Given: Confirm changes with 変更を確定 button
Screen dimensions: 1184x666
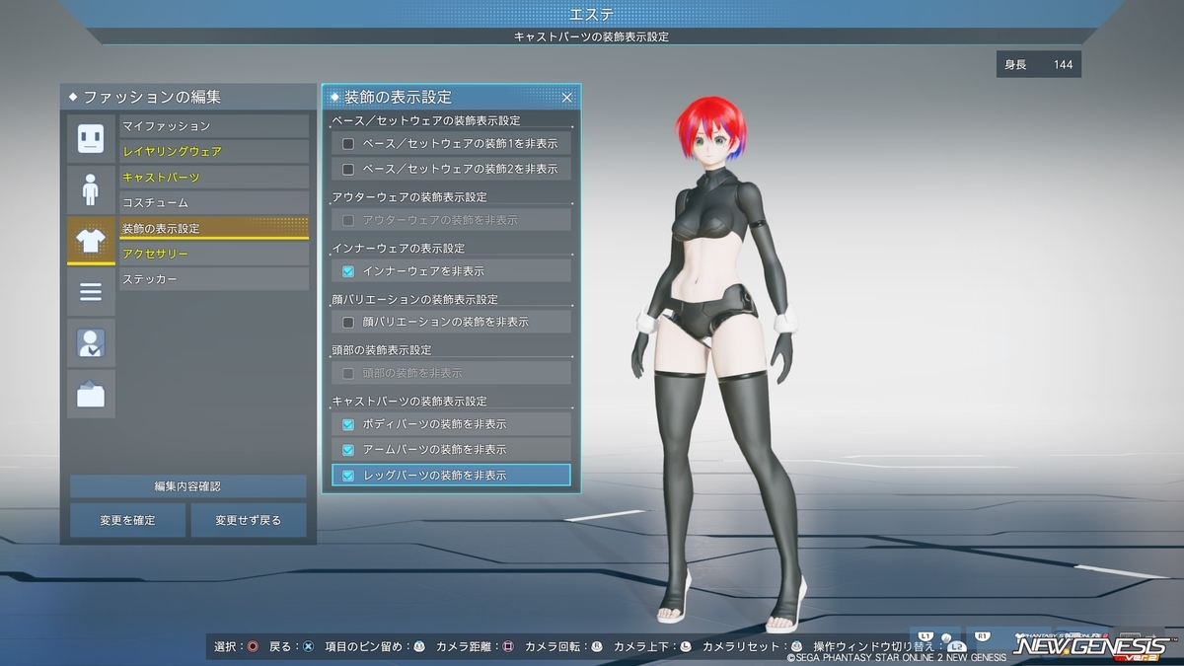Looking at the screenshot, I should click(127, 520).
